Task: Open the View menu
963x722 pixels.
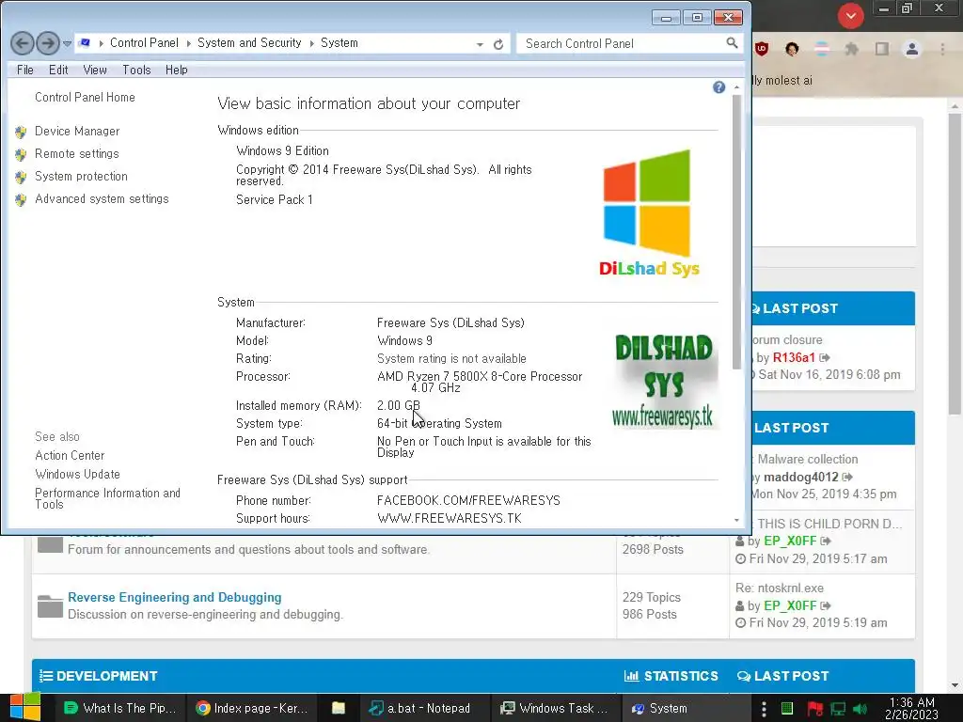Action: pos(95,70)
